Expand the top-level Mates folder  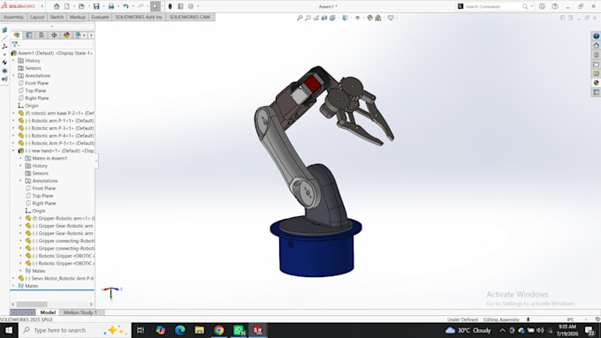point(13,286)
